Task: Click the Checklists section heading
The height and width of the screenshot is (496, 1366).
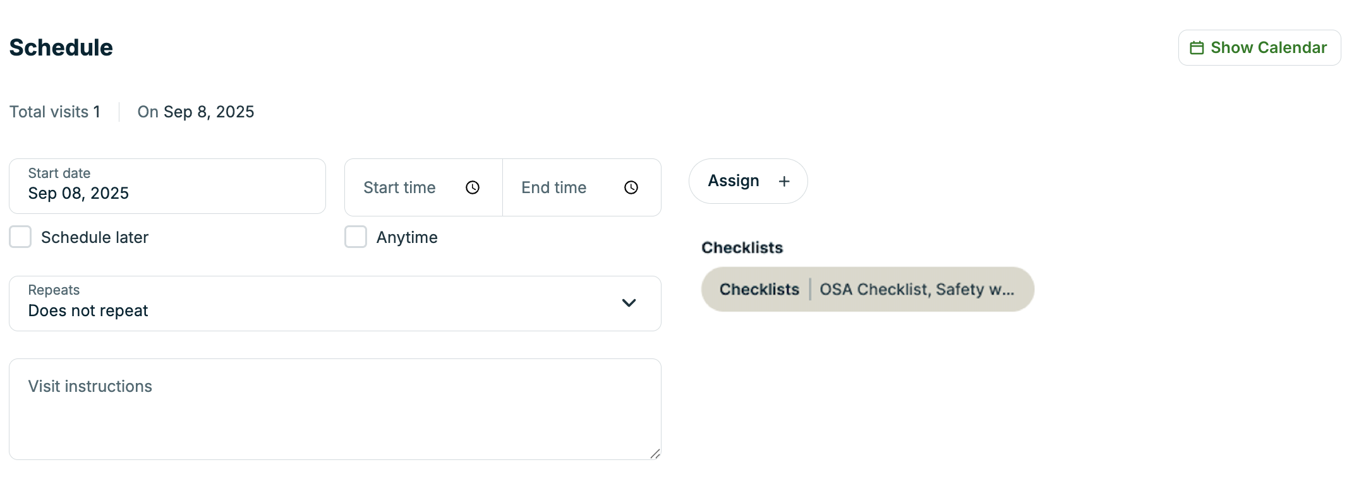Action: coord(742,247)
